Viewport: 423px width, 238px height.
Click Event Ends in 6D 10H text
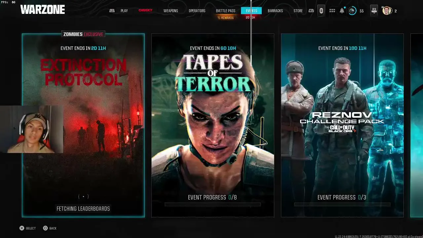click(x=213, y=48)
